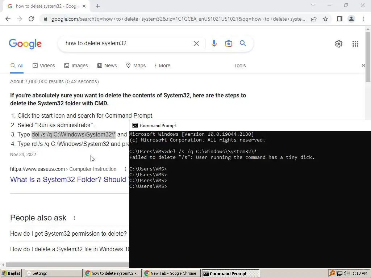The image size is (371, 278).
Task: Switch to New Tab - Google Chrome taskbar button
Action: (171, 273)
